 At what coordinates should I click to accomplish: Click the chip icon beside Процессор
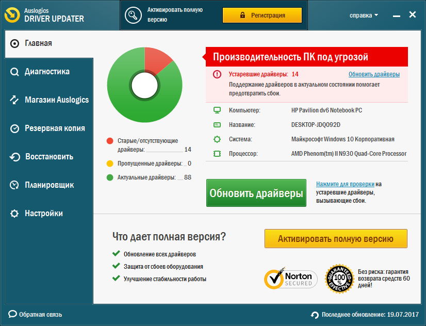pyautogui.click(x=217, y=154)
